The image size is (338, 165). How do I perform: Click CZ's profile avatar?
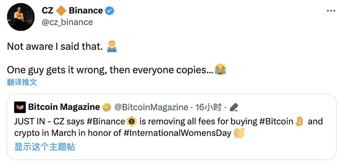pos(21,17)
